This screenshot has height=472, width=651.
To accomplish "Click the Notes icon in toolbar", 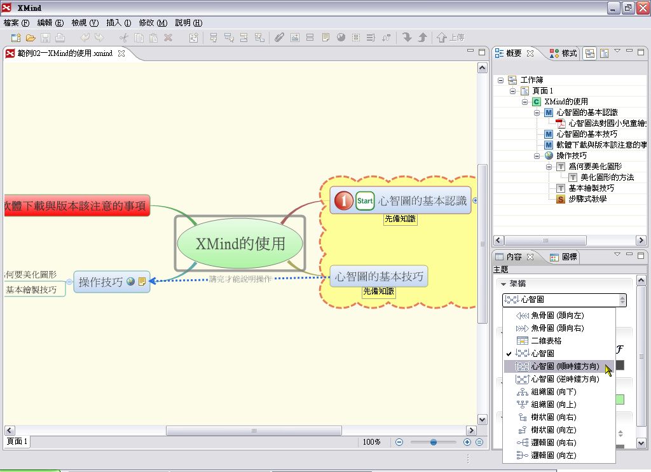I will tap(325, 38).
